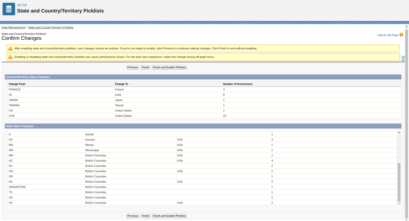Click the State Value Changes table scrollbar thumb

click(x=399, y=182)
